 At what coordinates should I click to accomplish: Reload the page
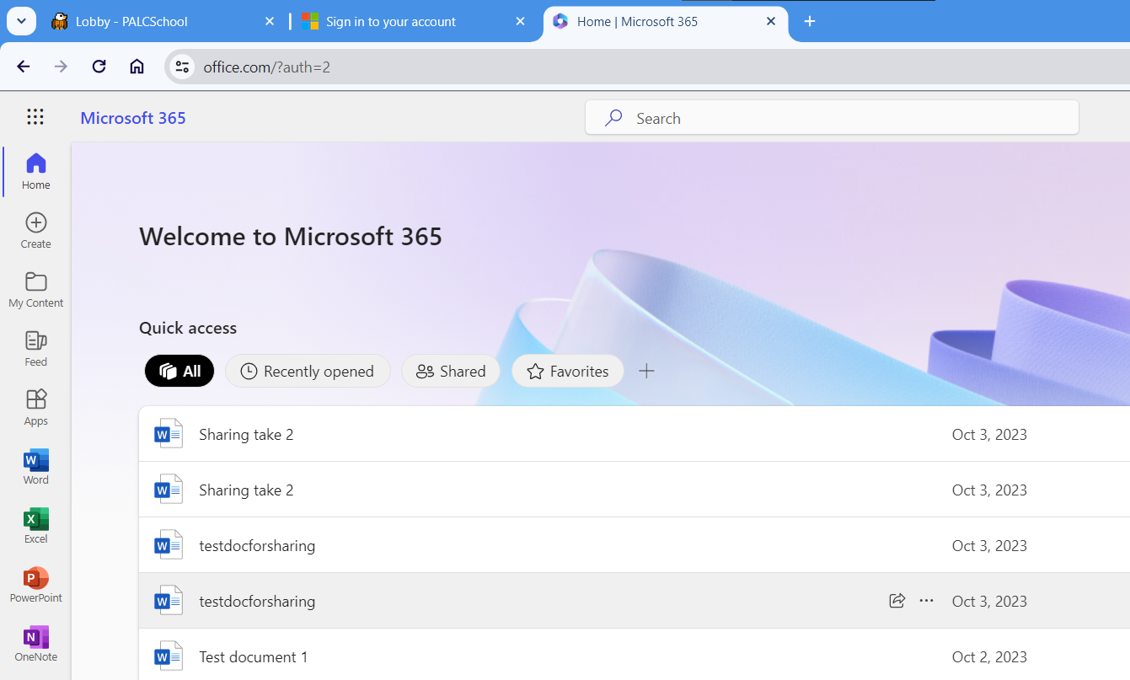99,67
